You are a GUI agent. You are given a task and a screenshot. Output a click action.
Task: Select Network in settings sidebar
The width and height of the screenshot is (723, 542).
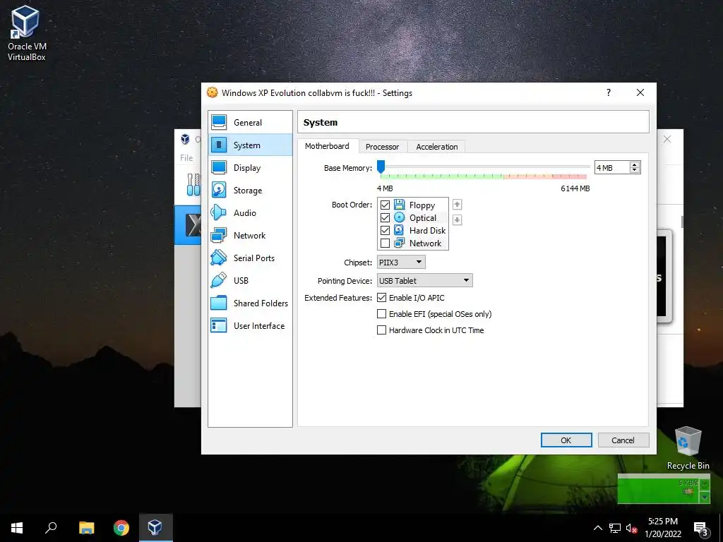pyautogui.click(x=250, y=236)
